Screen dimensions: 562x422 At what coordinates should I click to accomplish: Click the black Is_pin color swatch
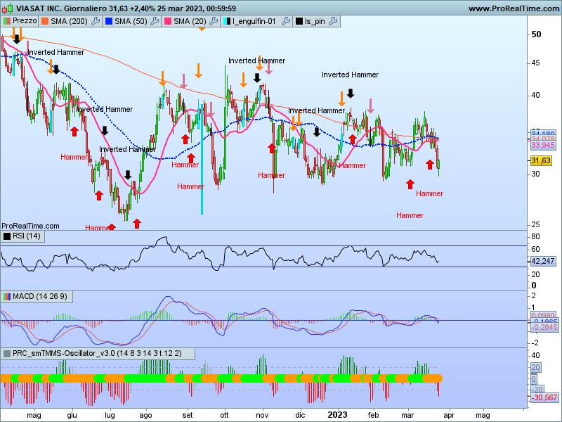click(299, 21)
